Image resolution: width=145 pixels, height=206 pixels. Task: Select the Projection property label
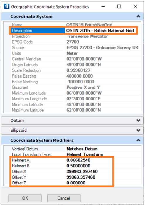tap(21, 36)
